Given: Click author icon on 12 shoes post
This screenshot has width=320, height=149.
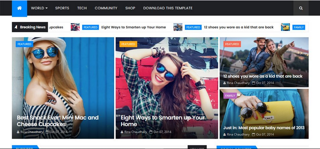Looking at the screenshot, I should click(225, 83).
